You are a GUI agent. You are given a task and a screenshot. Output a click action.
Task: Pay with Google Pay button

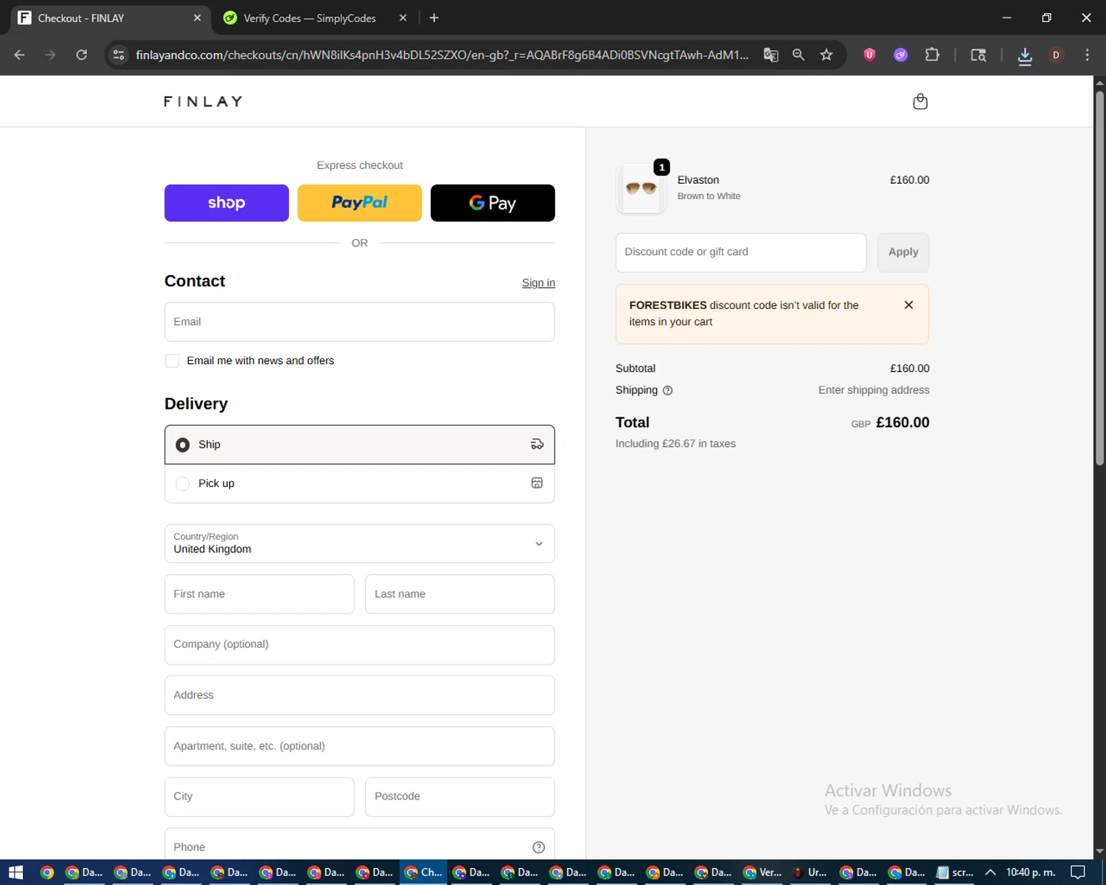(493, 203)
